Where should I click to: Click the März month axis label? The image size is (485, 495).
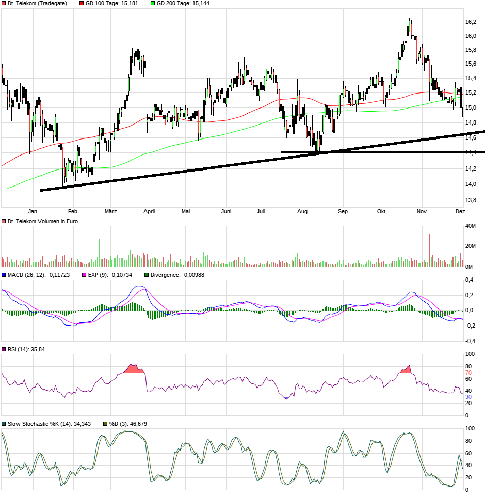coord(111,211)
